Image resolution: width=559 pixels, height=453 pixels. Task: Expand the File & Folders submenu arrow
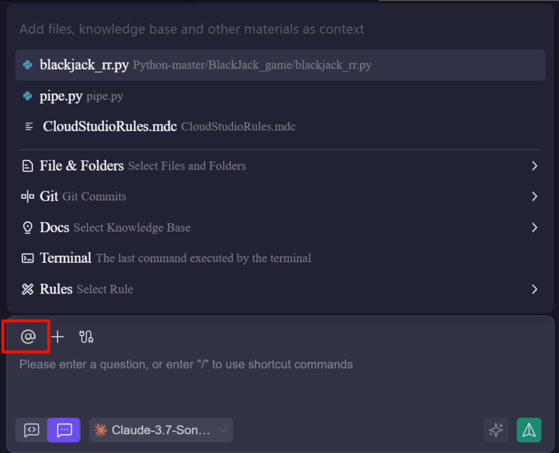[x=534, y=166]
